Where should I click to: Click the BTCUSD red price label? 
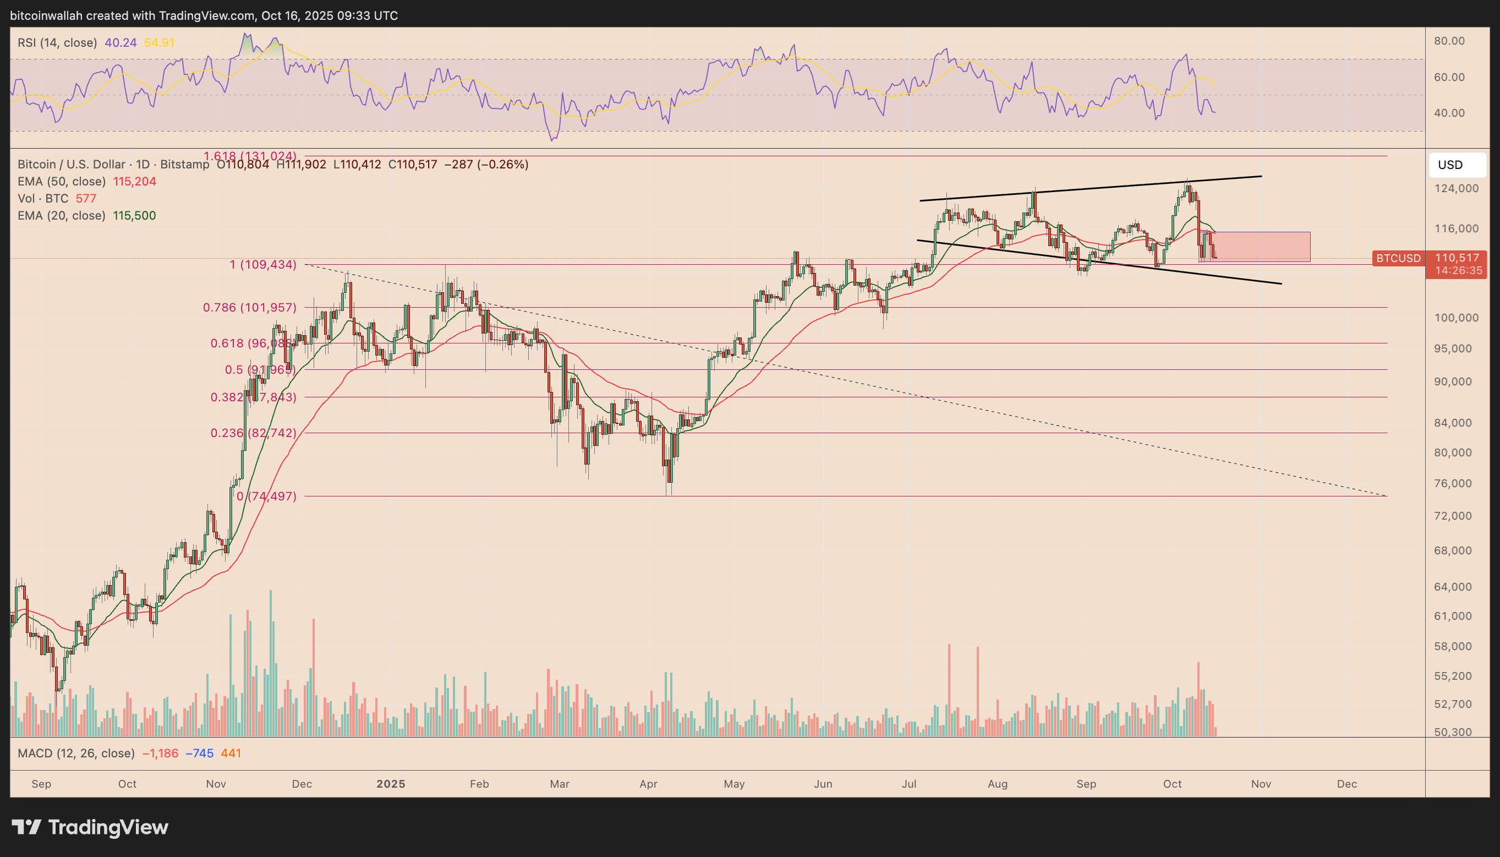pyautogui.click(x=1398, y=258)
